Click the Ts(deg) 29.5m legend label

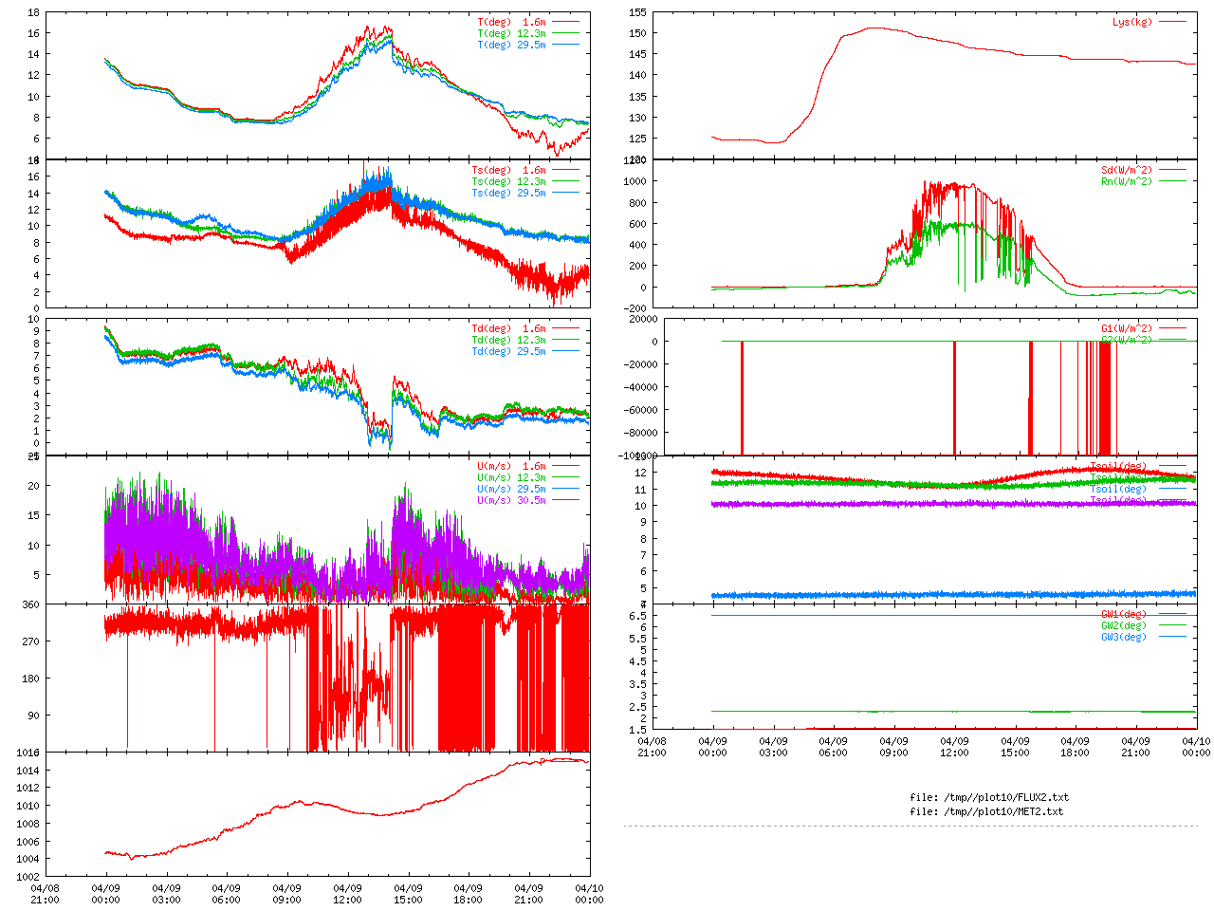pos(508,194)
